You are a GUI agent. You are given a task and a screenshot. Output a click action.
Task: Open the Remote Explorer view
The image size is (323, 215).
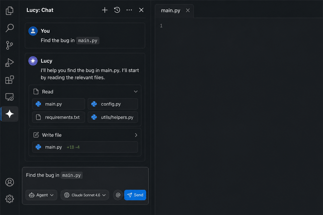pos(10,97)
